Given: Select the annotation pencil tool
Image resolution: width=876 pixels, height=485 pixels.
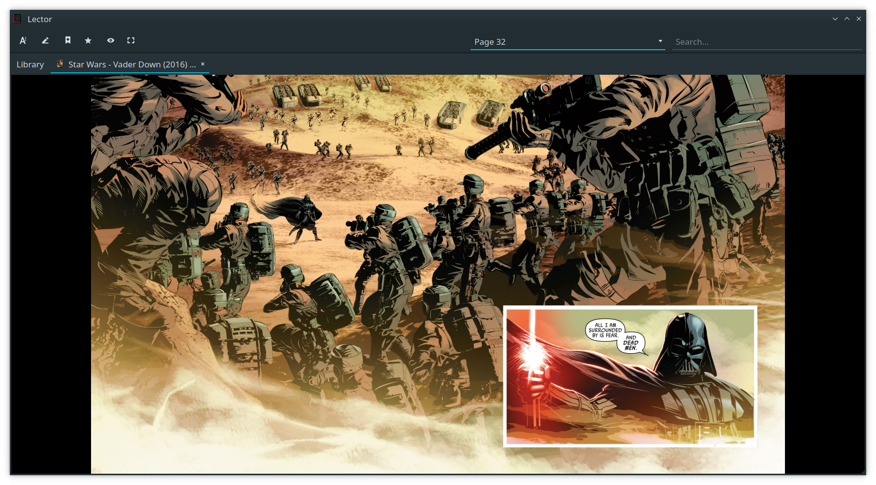Looking at the screenshot, I should (45, 41).
